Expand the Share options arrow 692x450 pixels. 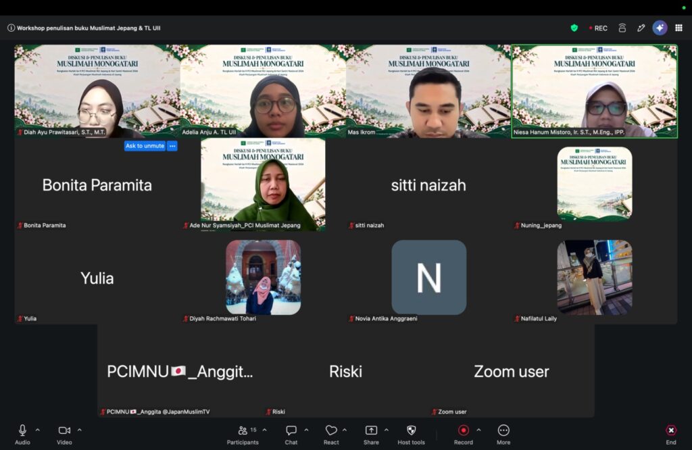[x=386, y=430]
